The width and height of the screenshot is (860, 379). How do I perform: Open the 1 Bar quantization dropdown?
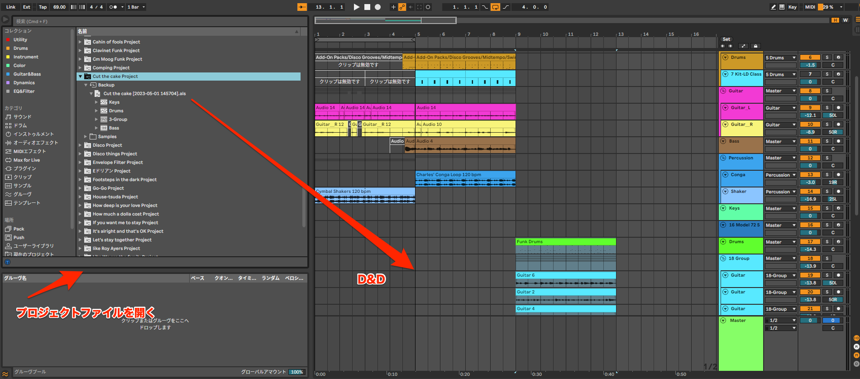tap(136, 7)
